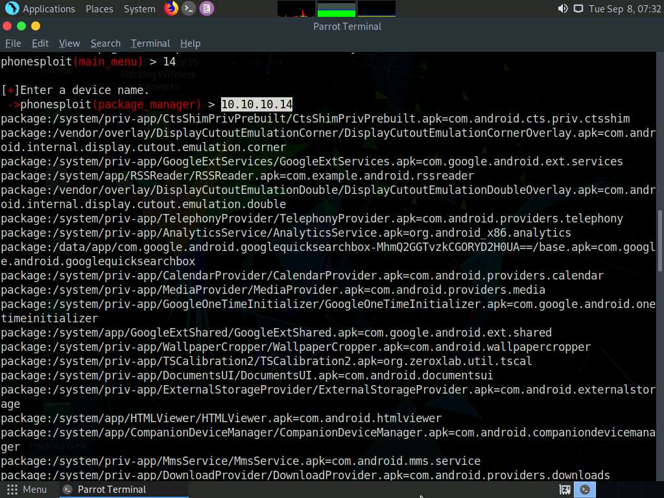Screen dimensions: 664x498
Task: Click the Parrot logo at the panel's left edge
Action: point(11,8)
